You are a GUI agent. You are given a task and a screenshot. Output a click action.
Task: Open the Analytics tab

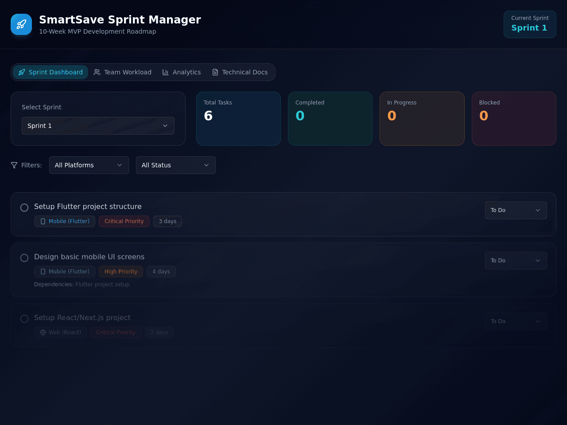point(182,72)
